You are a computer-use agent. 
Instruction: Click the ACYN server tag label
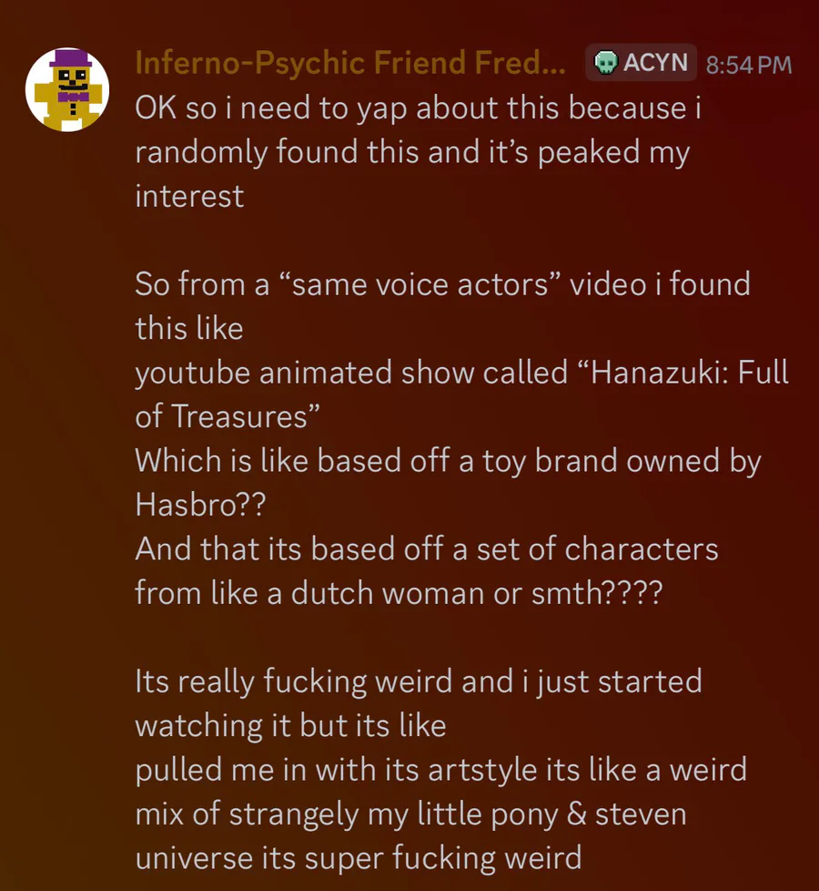[x=655, y=64]
